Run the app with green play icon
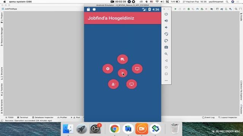Viewport: 243px width, 136px height. click(175, 9)
